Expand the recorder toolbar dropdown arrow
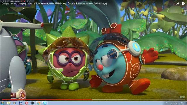This screenshot has height=105, width=187. (1, 1)
